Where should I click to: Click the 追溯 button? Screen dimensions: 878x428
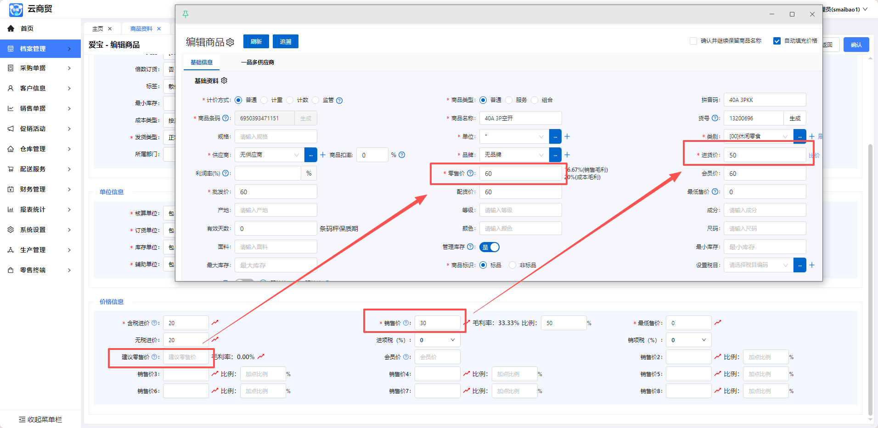[286, 41]
